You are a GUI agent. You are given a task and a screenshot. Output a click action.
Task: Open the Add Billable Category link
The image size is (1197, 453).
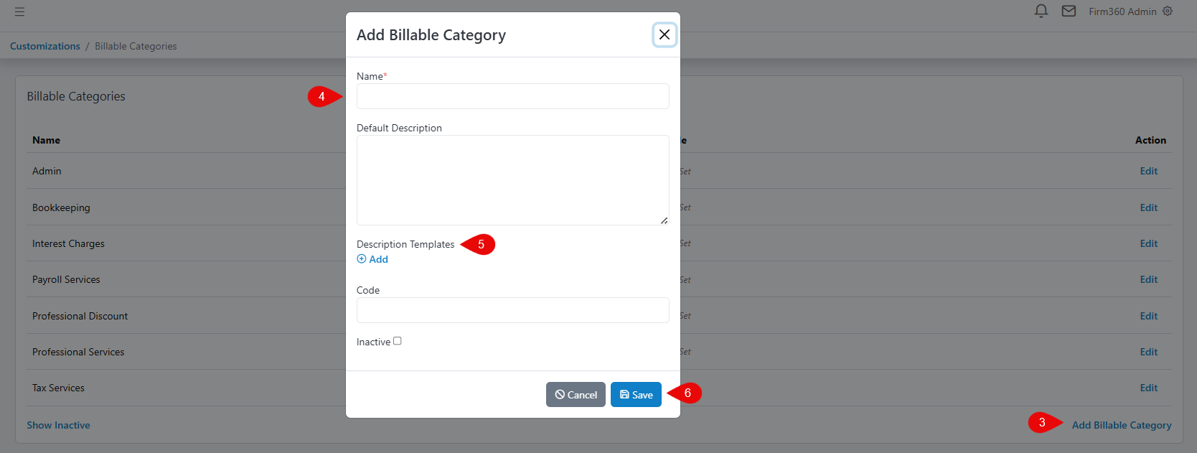1122,425
